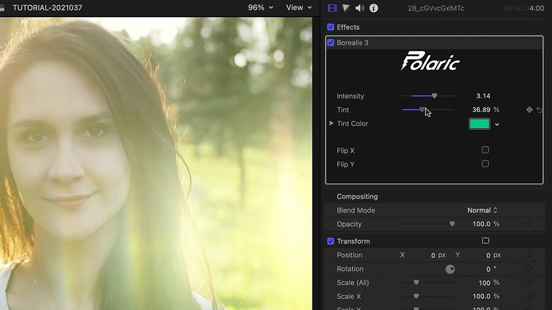Add keyframe for Position
Viewport: 552px width, 310px height.
point(530,255)
